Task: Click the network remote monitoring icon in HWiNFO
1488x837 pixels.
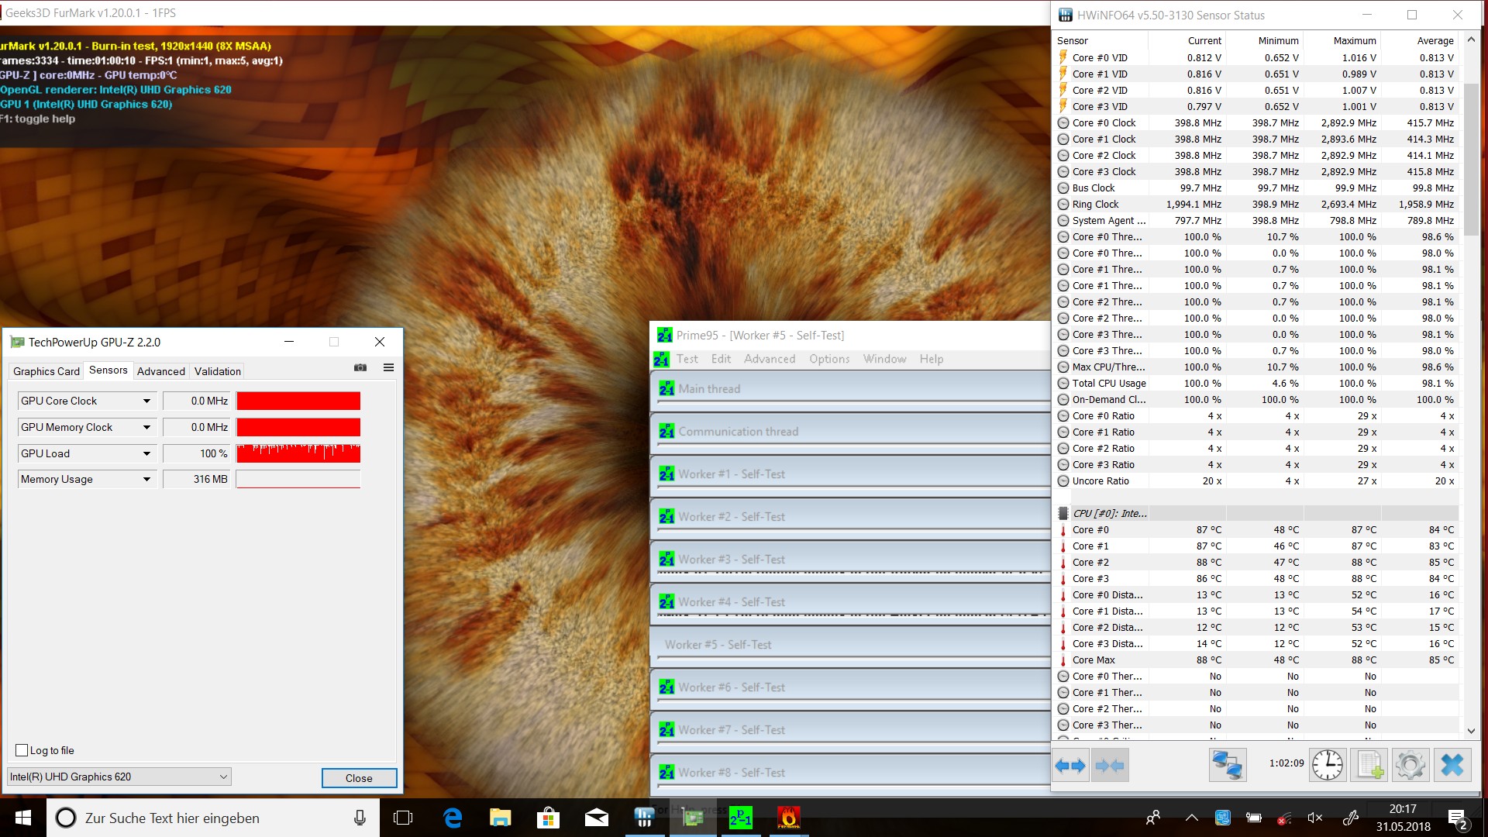Action: pyautogui.click(x=1228, y=766)
